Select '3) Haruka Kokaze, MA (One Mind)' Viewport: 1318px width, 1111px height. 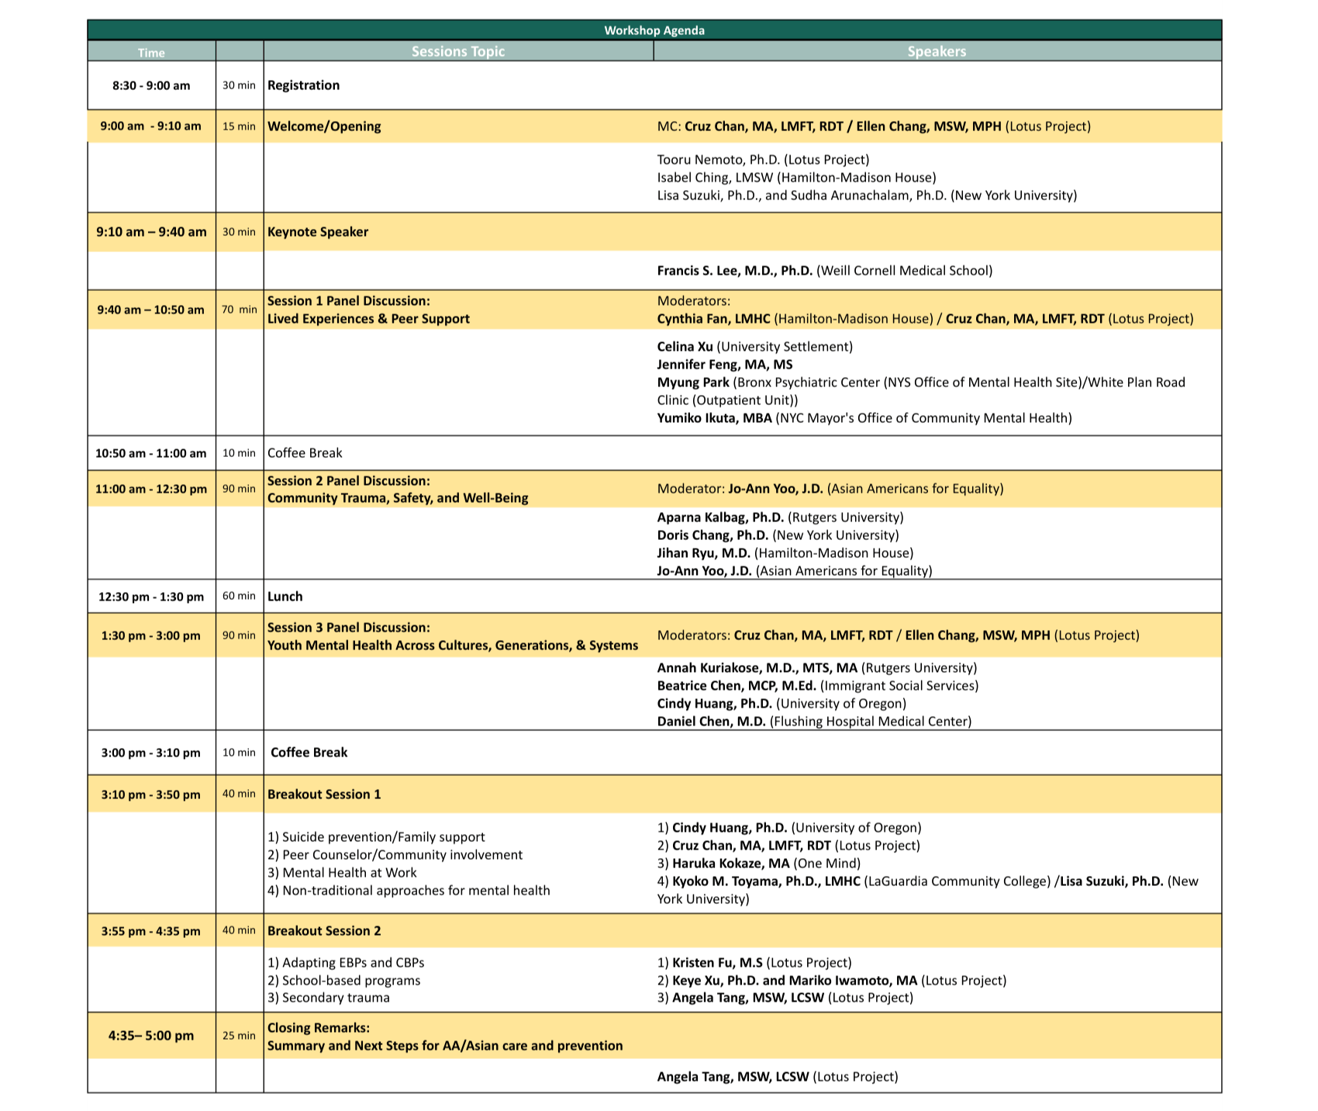pos(759,864)
